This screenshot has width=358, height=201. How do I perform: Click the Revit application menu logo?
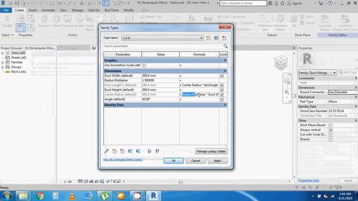(x=3, y=3)
